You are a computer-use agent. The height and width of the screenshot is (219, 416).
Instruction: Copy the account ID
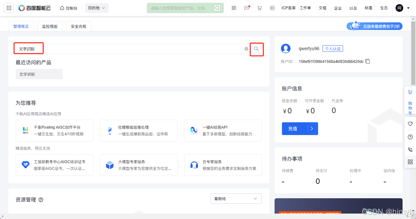(368, 61)
